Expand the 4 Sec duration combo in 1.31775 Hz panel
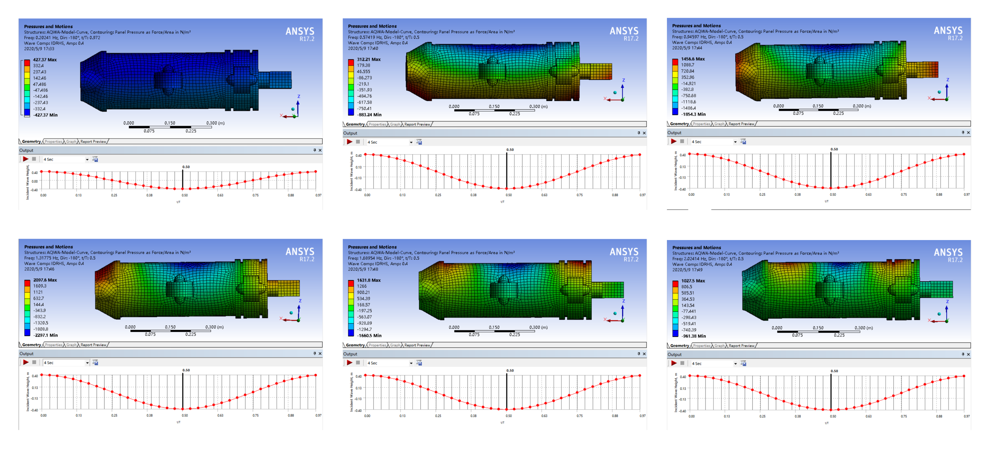 87,362
